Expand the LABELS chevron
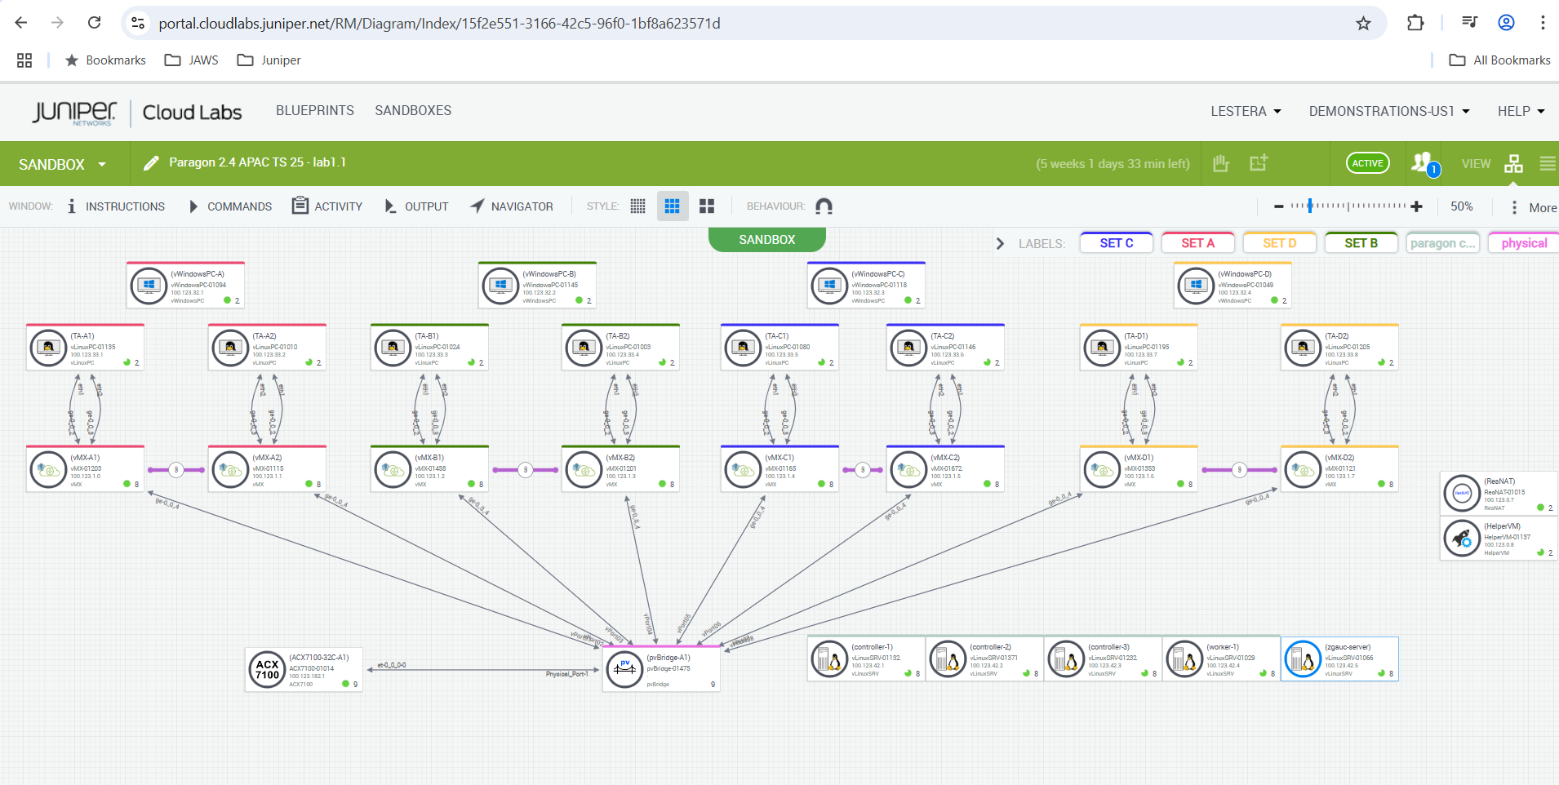 (1000, 243)
